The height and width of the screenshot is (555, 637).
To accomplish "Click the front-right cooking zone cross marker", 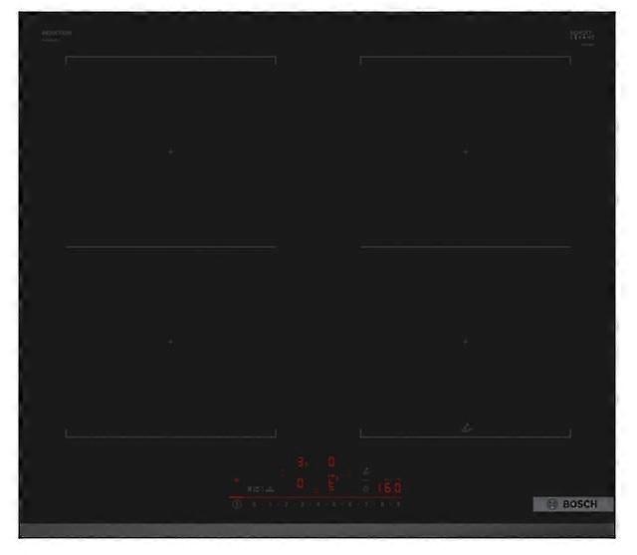I will tap(465, 342).
